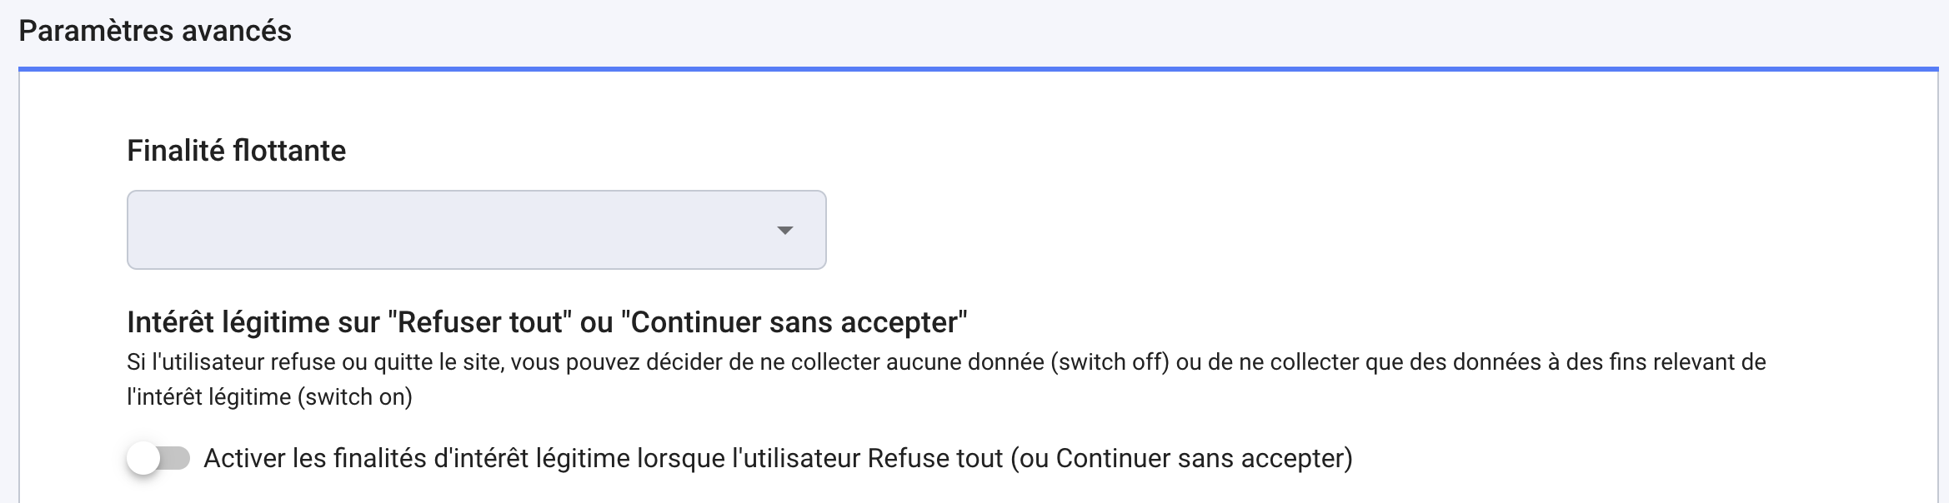Click the Finalité flottante dropdown arrow
Image resolution: width=1949 pixels, height=503 pixels.
[x=784, y=230]
